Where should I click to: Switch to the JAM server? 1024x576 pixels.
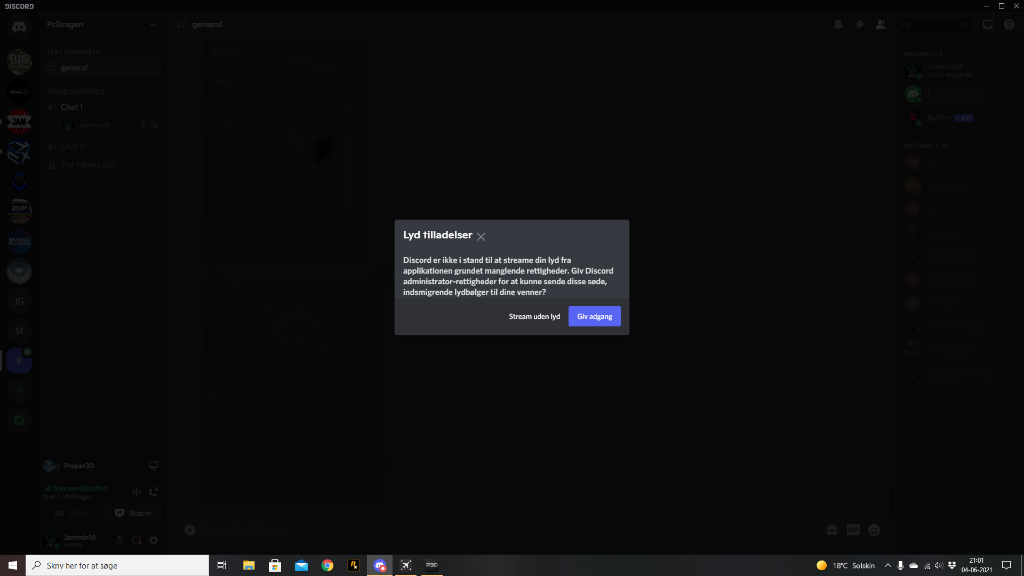tap(19, 122)
